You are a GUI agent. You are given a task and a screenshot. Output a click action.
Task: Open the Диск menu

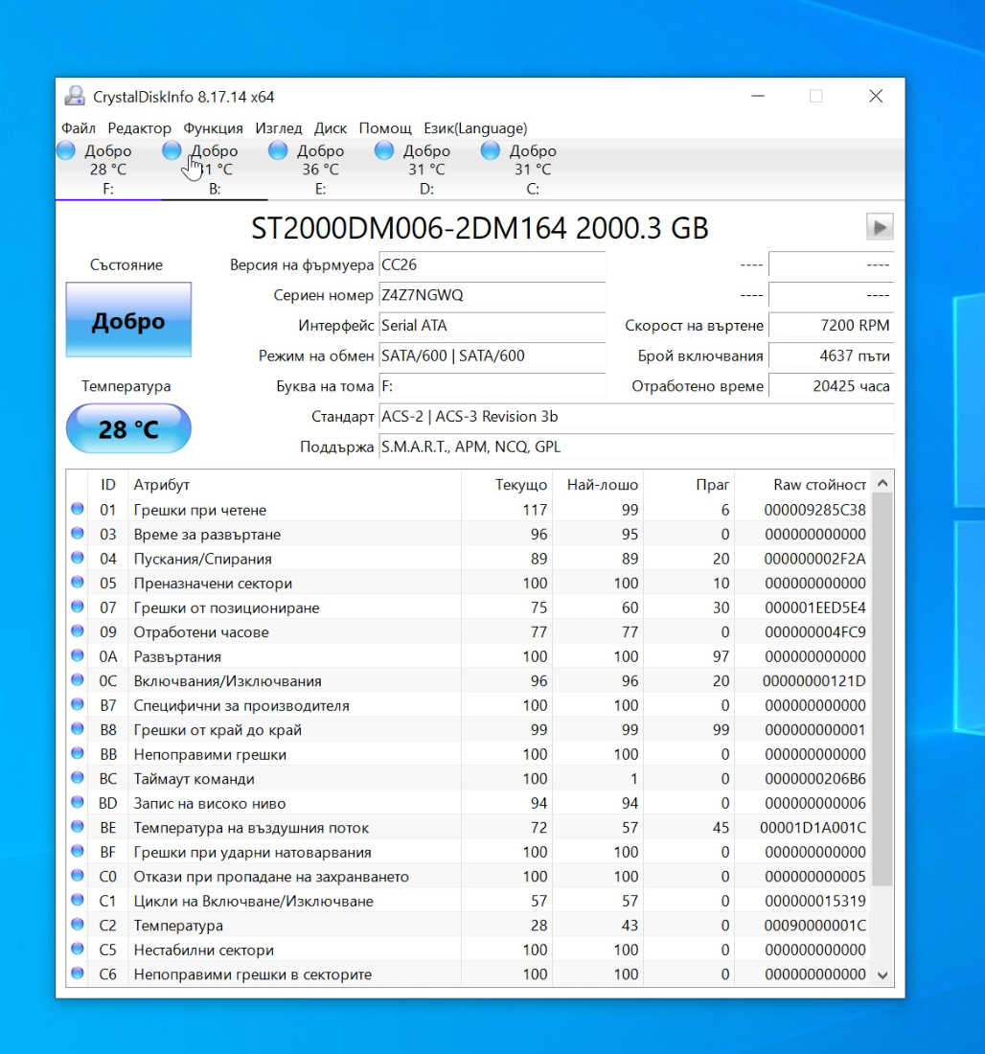331,127
